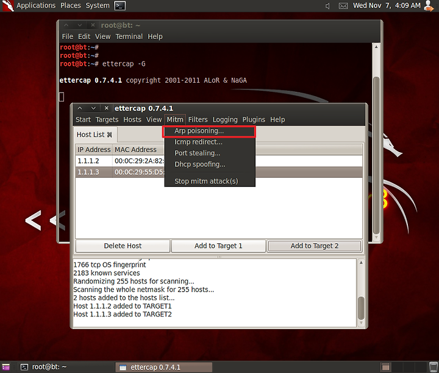The image size is (439, 373).
Task: Click the BackTrack dragon logo icon
Action: [8, 5]
